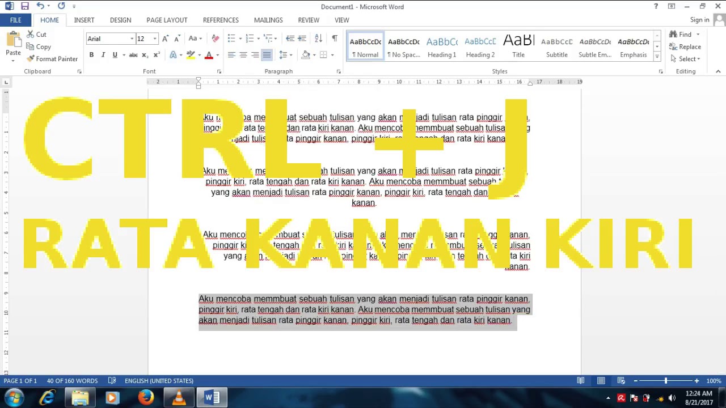This screenshot has height=408, width=726.
Task: Apply the Heading 2 style
Action: coord(480,46)
